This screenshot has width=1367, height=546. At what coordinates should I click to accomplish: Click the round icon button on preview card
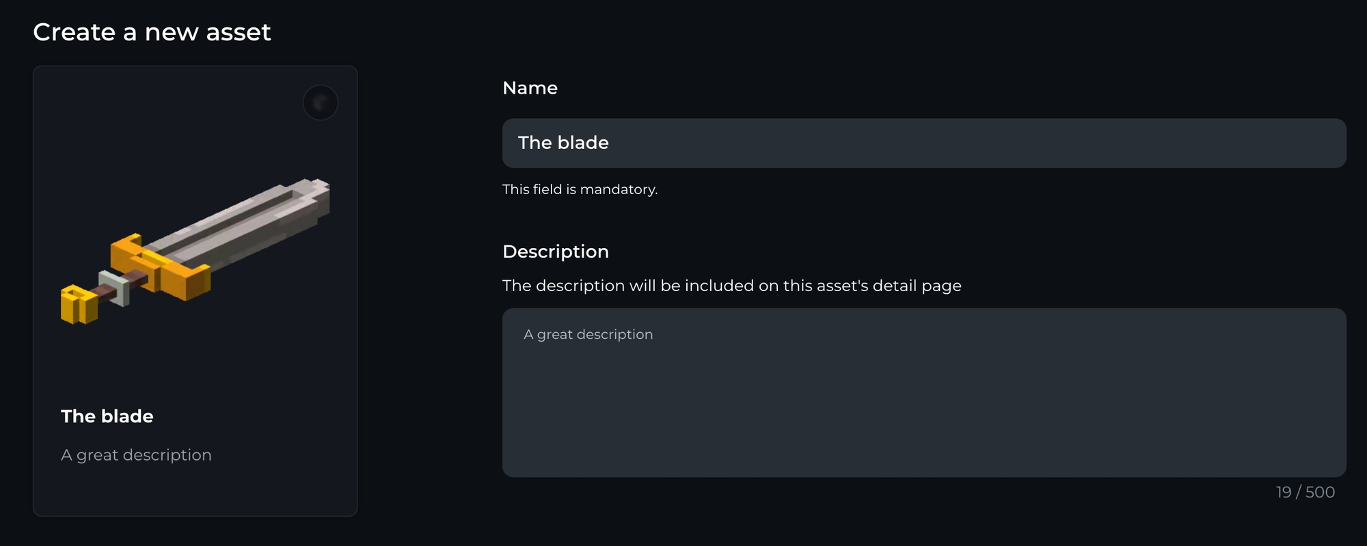click(x=321, y=103)
